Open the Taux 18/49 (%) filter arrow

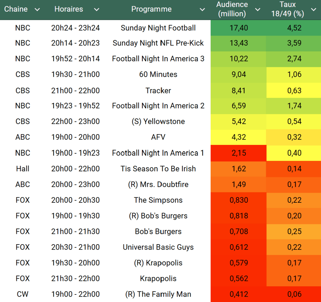pyautogui.click(x=313, y=9)
